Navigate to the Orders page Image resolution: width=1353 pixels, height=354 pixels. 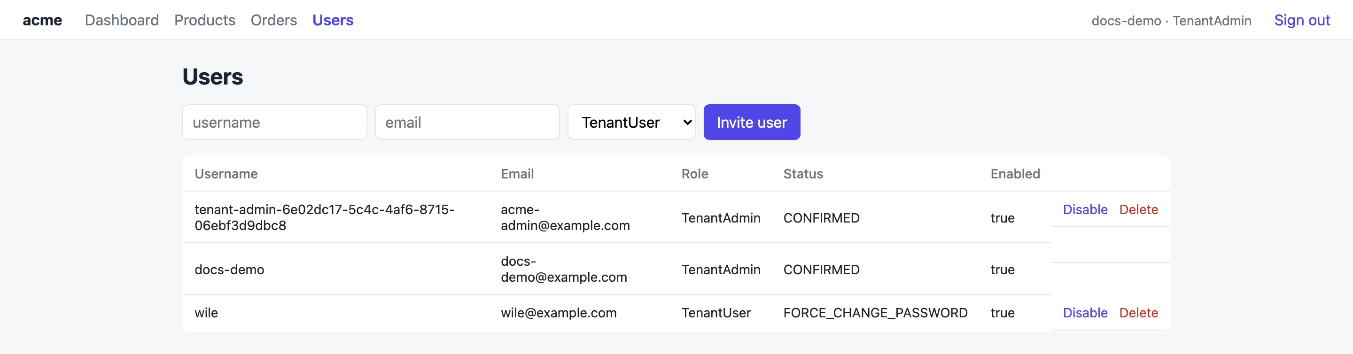[273, 20]
